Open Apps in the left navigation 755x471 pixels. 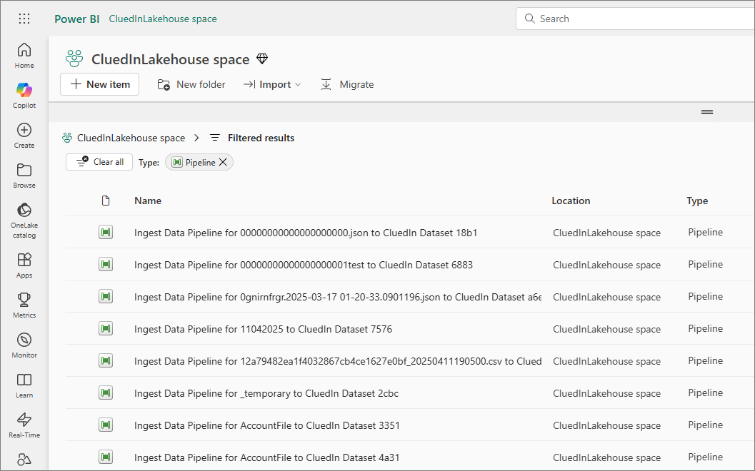[x=24, y=265]
